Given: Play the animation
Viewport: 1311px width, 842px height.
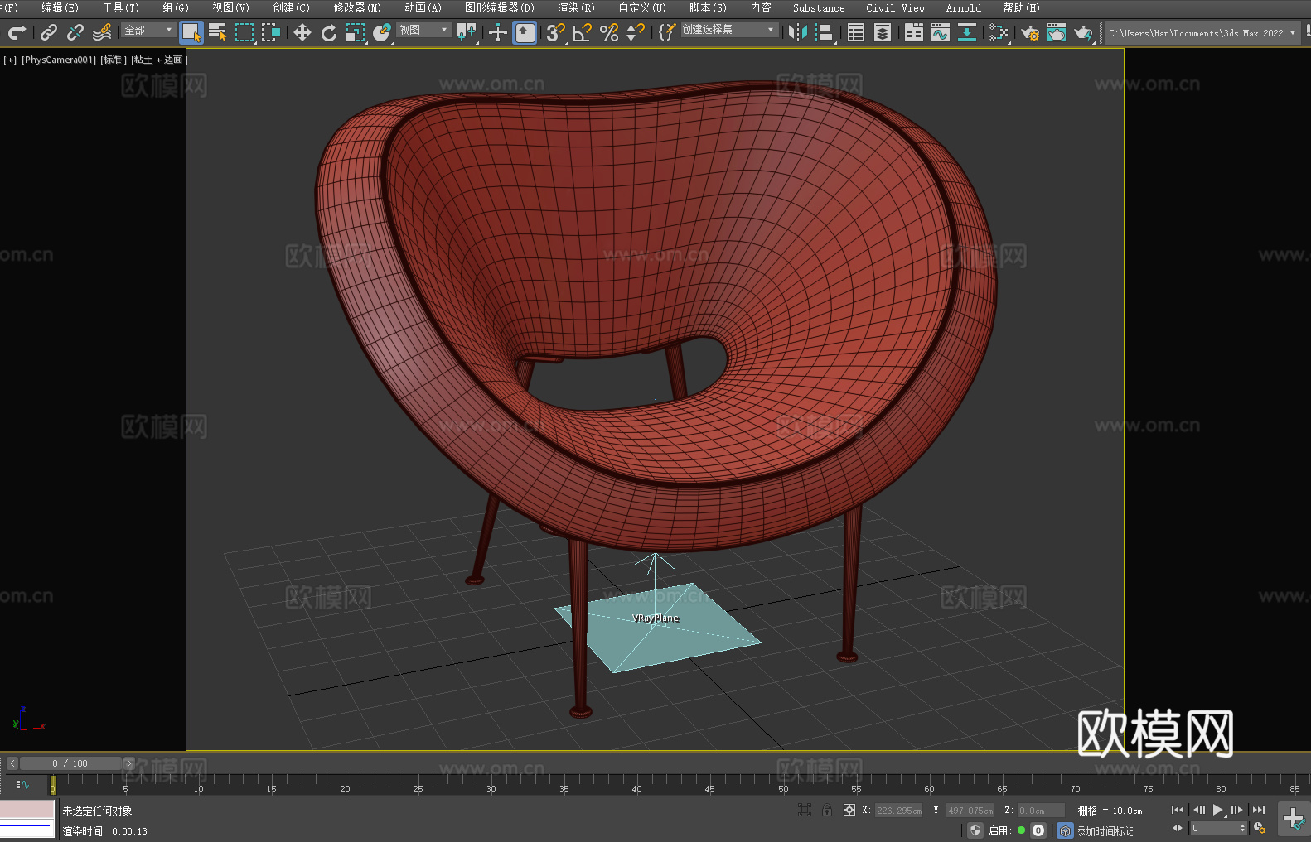Looking at the screenshot, I should [1218, 810].
